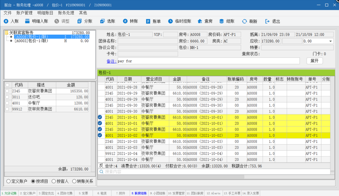Click the 反 invert selection button

[101, 166]
